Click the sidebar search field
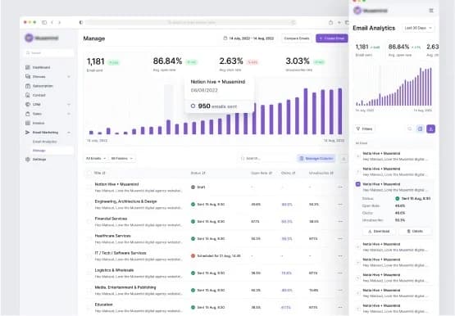455x316 pixels. pos(48,53)
